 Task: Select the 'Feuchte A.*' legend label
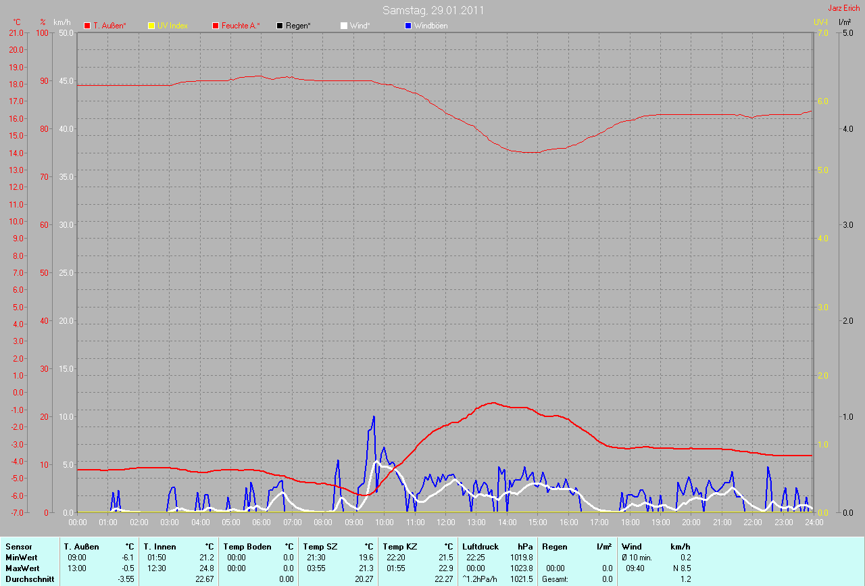241,26
